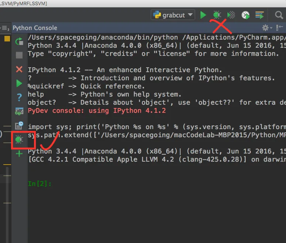
Task: Close the console with the red X
Action: click(x=19, y=70)
